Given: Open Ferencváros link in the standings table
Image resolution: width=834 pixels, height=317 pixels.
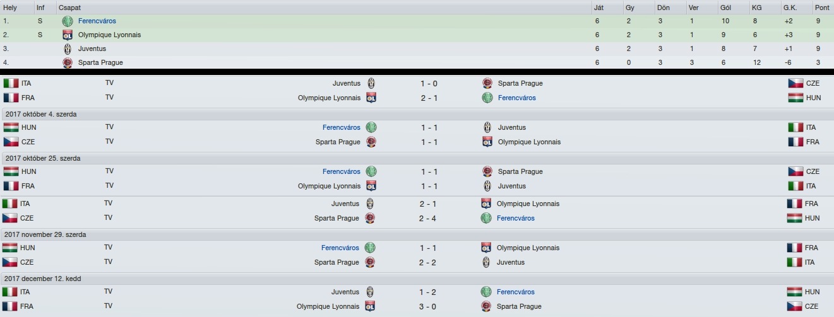Looking at the screenshot, I should 97,21.
